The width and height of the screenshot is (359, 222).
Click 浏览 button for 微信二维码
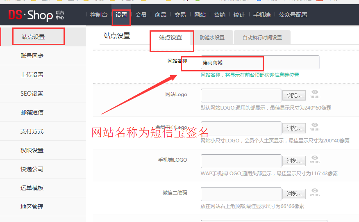(x=294, y=194)
